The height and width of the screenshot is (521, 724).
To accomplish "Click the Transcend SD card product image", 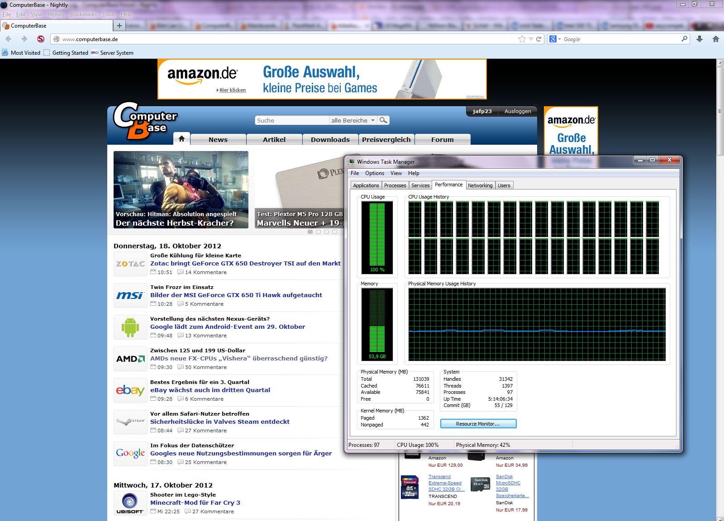I will (410, 488).
